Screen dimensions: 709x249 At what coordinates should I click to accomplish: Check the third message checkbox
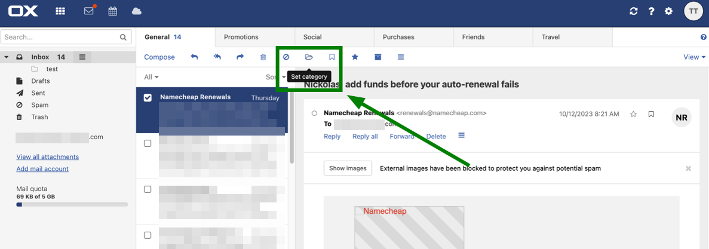point(148,189)
